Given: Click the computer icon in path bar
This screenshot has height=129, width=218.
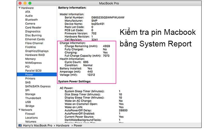Looking at the screenshot, I should pyautogui.click(x=20, y=125).
